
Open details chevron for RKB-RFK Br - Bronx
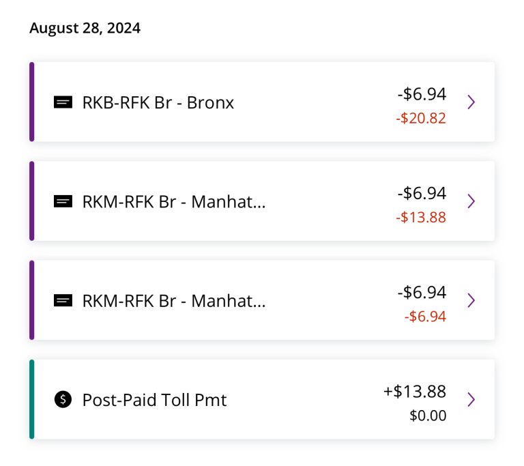click(x=471, y=102)
